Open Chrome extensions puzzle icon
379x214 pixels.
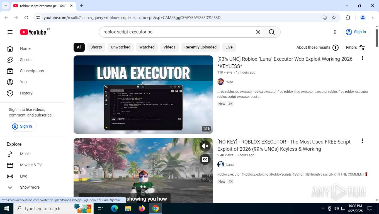click(x=348, y=18)
